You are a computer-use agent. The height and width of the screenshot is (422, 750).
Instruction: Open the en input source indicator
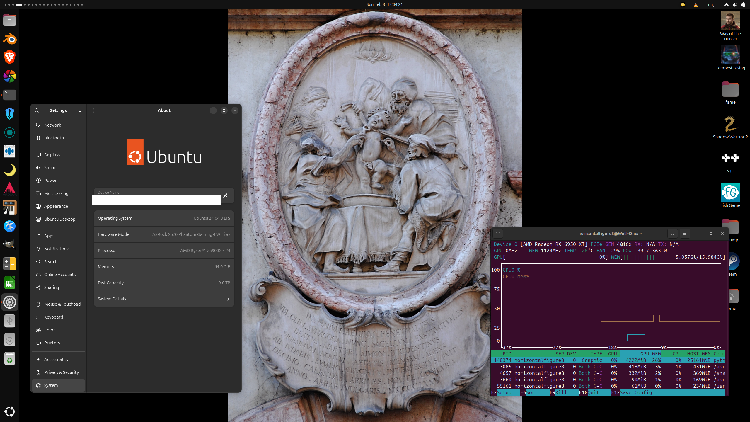point(711,4)
